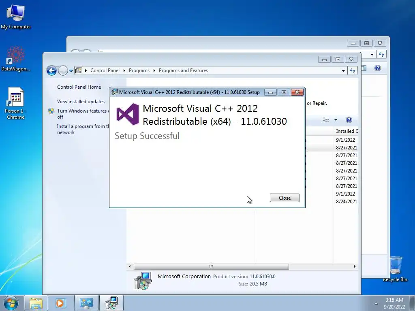Click the Installed On column header
Viewport: 415px width, 311px height.
click(347, 131)
